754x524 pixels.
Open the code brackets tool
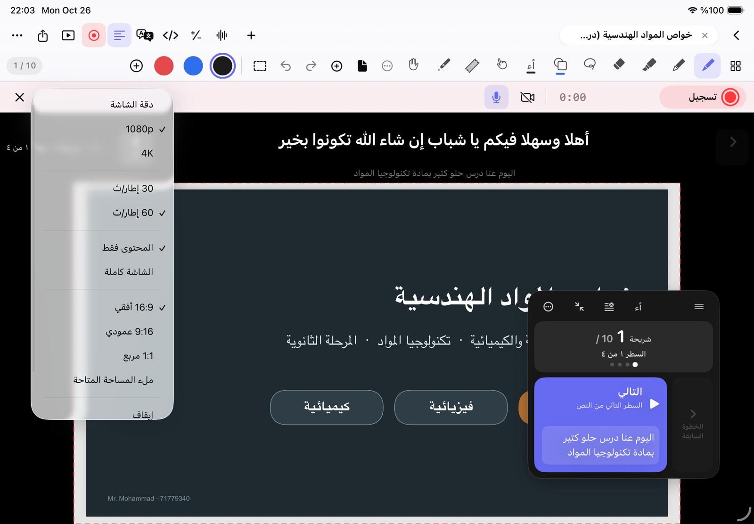point(171,35)
